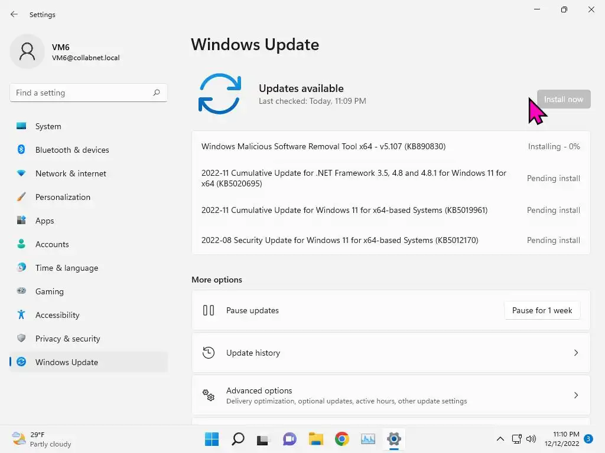Open Advanced options chevron

coord(575,395)
